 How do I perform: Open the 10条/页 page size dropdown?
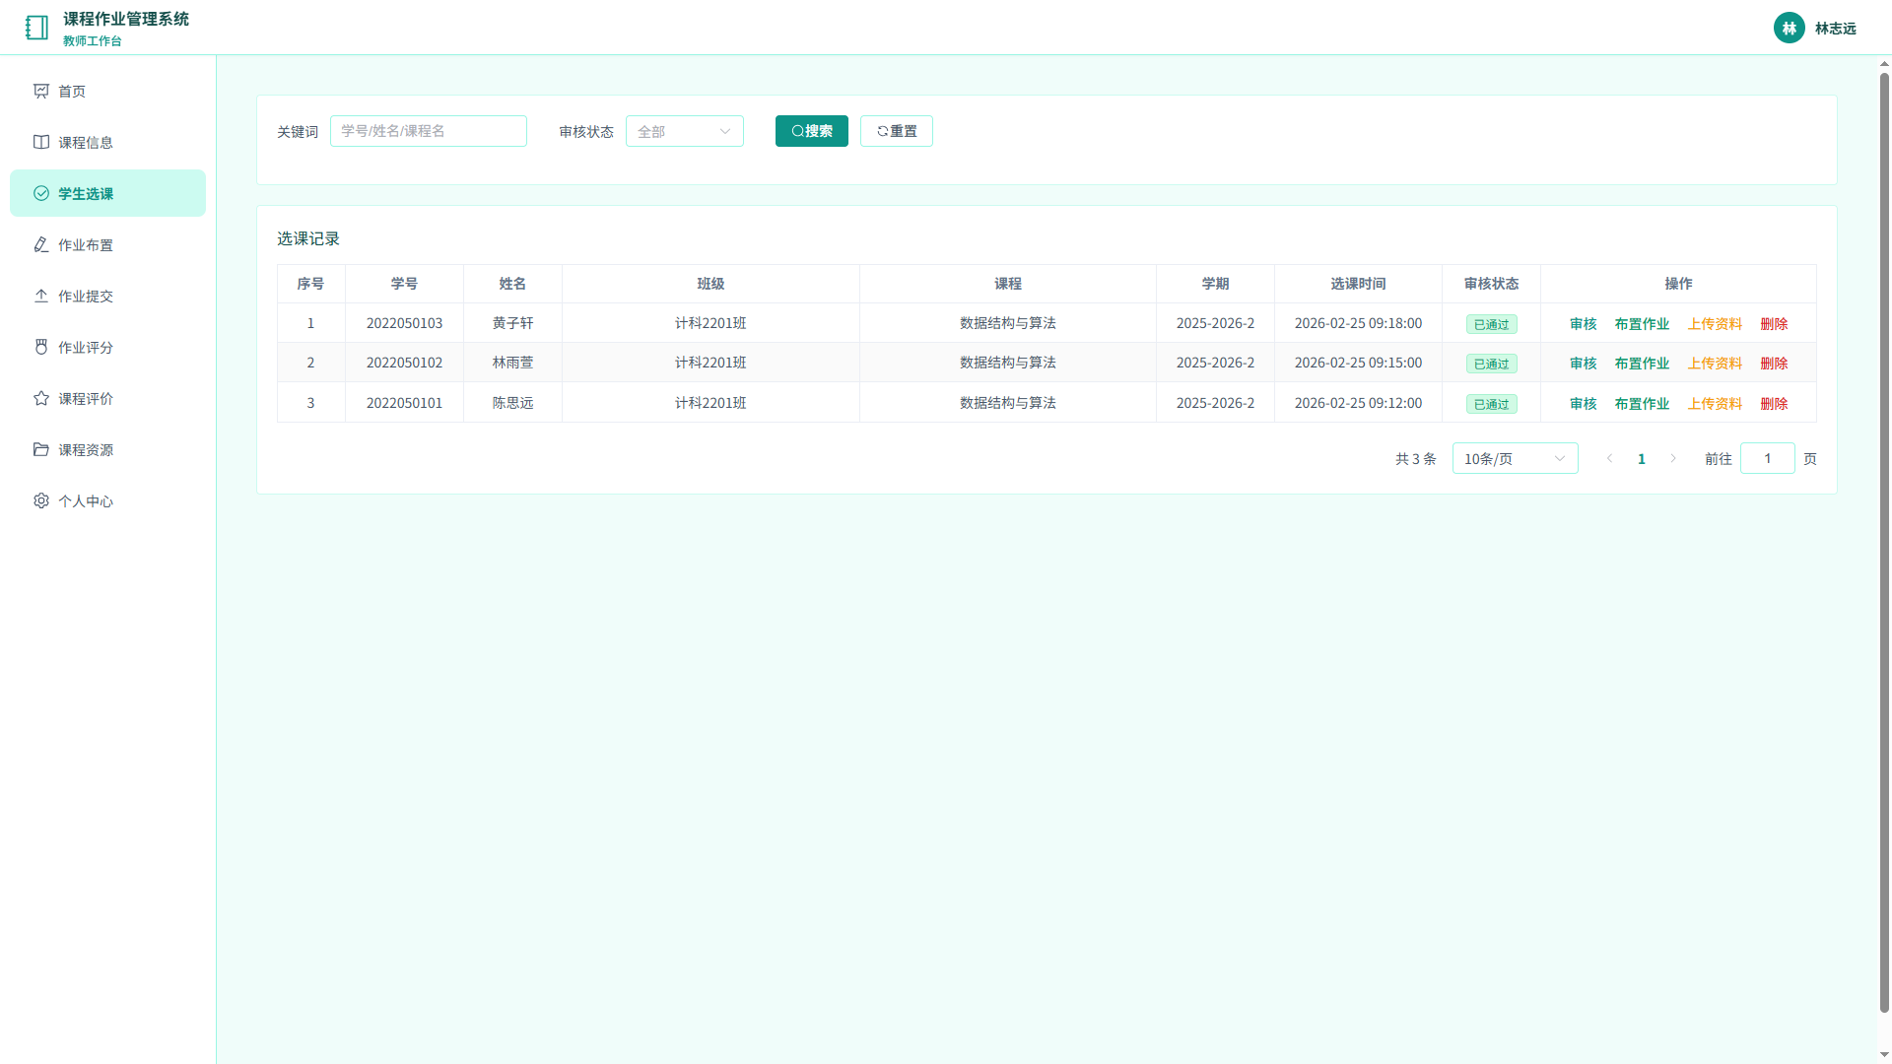pos(1515,458)
